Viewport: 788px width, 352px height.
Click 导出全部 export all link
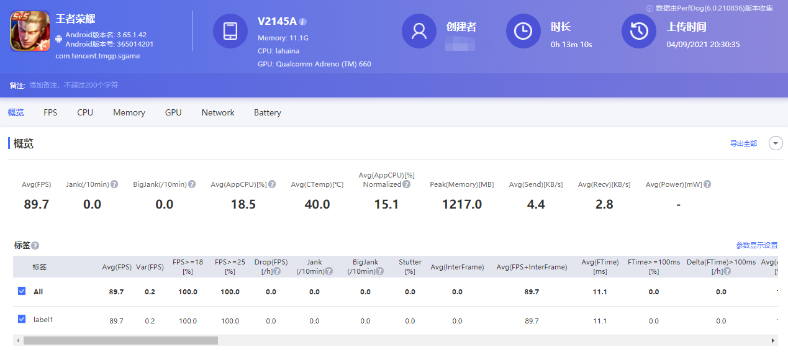(x=743, y=143)
